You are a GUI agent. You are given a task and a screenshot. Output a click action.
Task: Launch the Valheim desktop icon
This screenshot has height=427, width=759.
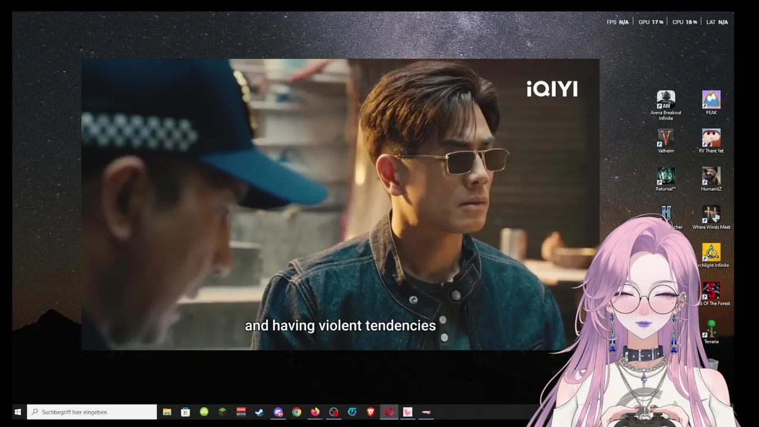coord(666,141)
